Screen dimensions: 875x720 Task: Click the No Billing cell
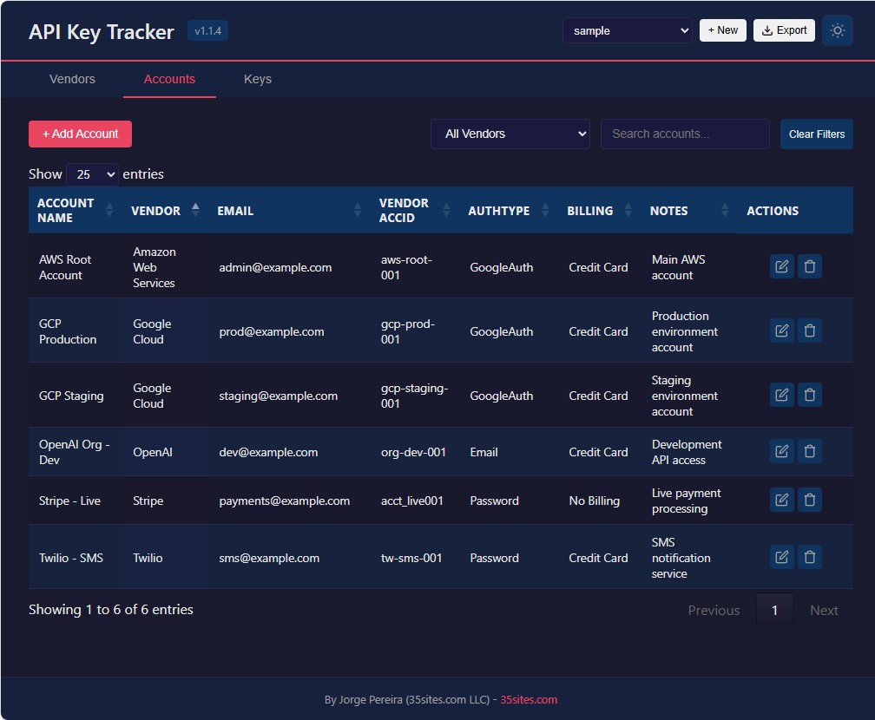tap(595, 501)
